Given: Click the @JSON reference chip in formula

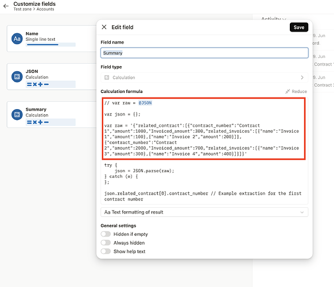Looking at the screenshot, I should pyautogui.click(x=145, y=103).
